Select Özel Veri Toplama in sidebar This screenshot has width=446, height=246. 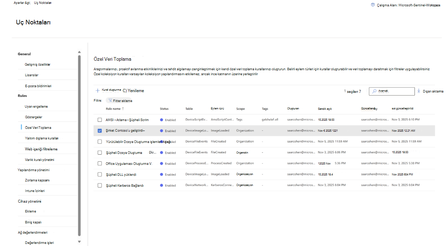pyautogui.click(x=38, y=127)
